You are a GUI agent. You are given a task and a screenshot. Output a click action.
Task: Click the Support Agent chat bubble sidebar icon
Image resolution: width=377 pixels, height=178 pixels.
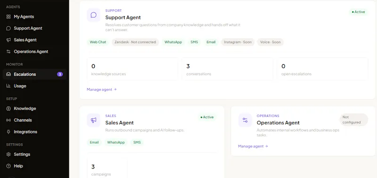(x=8, y=28)
